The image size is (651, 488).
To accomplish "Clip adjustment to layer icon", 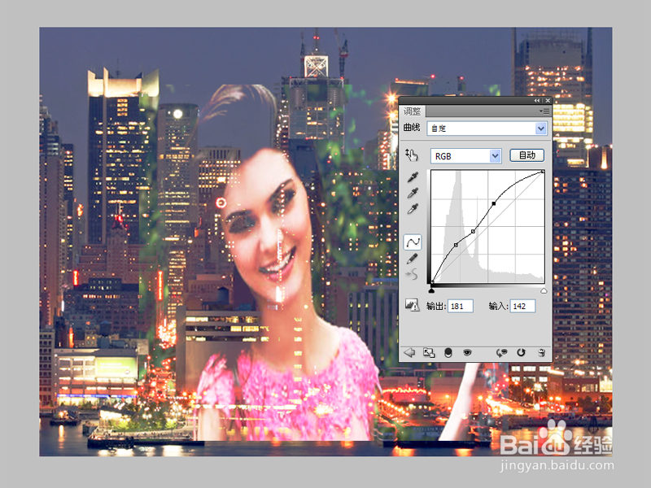I will pyautogui.click(x=448, y=353).
